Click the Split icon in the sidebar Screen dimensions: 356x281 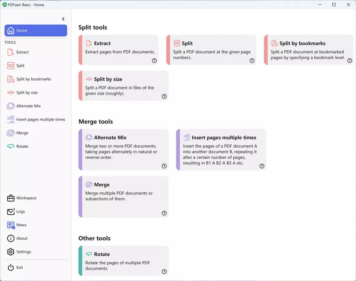pyautogui.click(x=10, y=66)
